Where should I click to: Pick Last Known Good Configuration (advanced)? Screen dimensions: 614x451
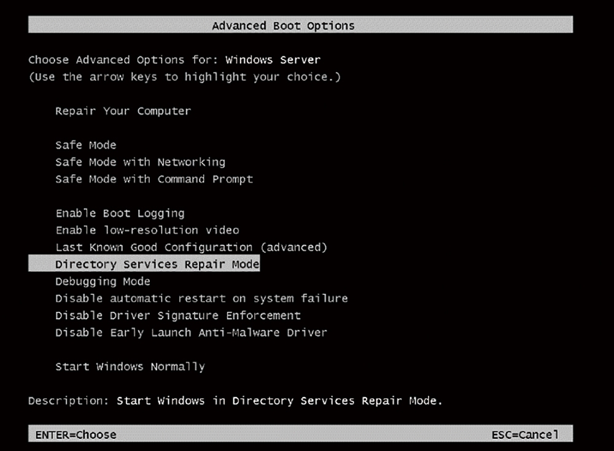(191, 247)
